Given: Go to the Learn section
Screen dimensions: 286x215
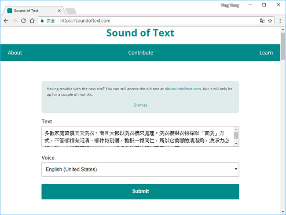Looking at the screenshot, I should pyautogui.click(x=266, y=52).
